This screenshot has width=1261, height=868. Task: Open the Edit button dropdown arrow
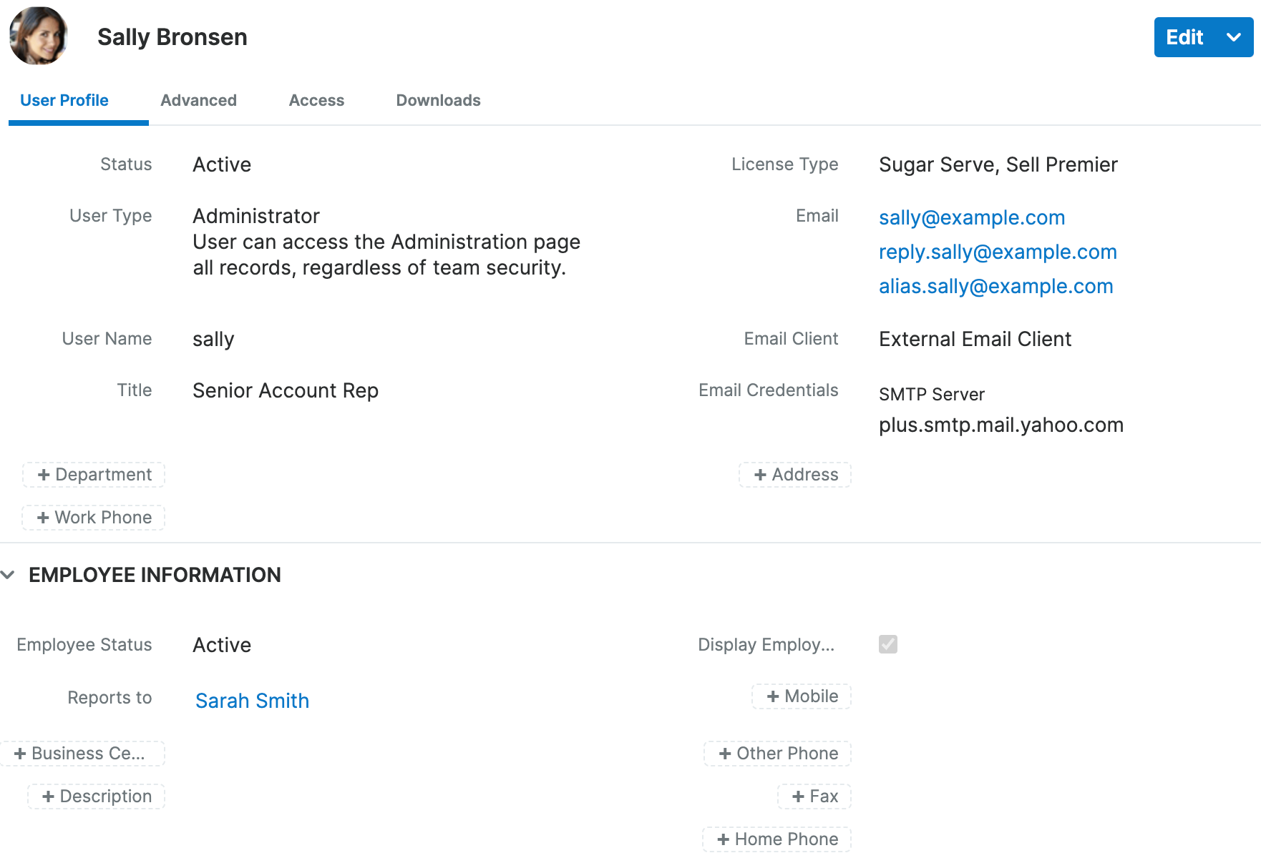point(1233,37)
